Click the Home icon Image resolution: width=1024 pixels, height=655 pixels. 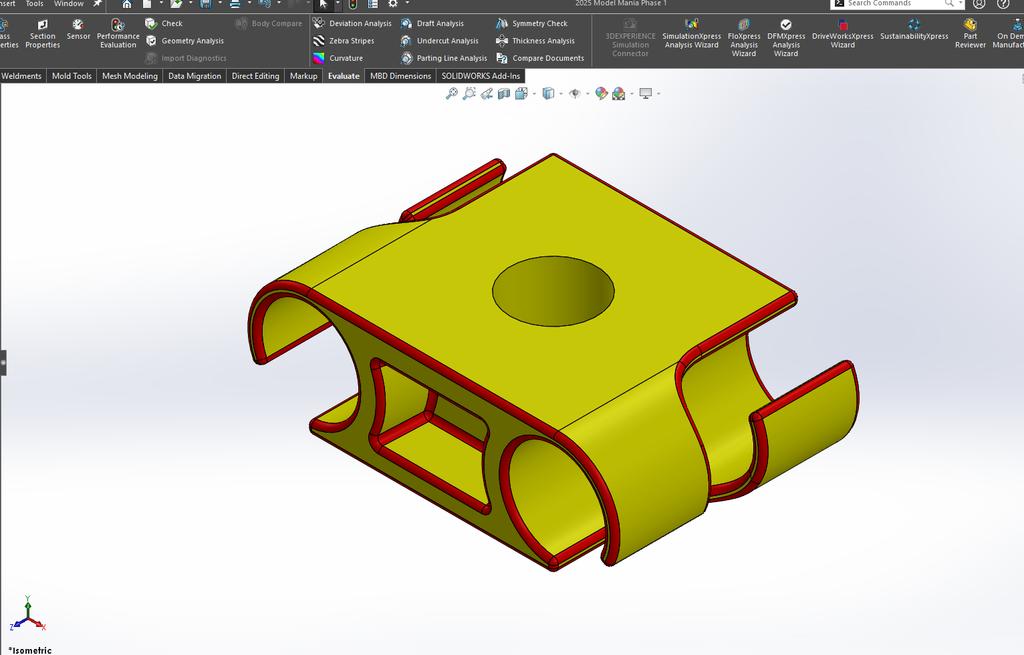tap(126, 3)
